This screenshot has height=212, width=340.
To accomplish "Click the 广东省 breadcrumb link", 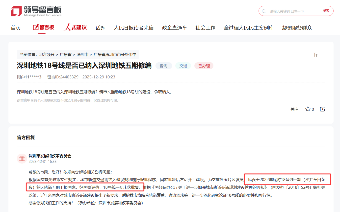I will point(66,54).
